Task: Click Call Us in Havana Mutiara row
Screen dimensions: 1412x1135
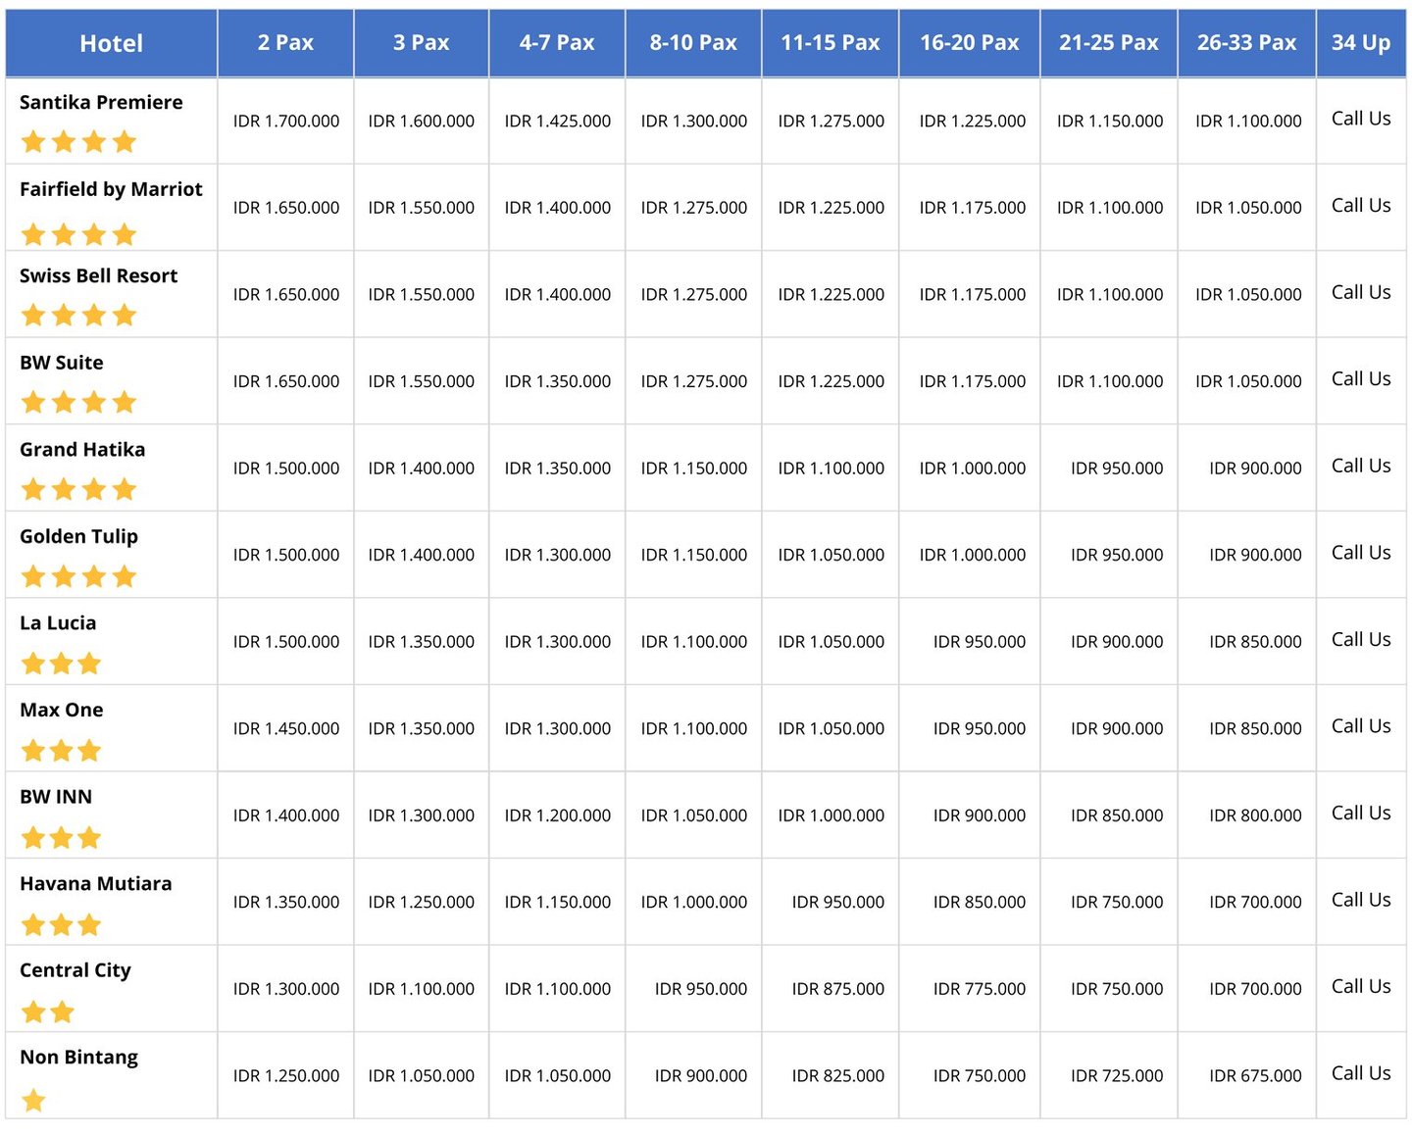Action: point(1361,900)
